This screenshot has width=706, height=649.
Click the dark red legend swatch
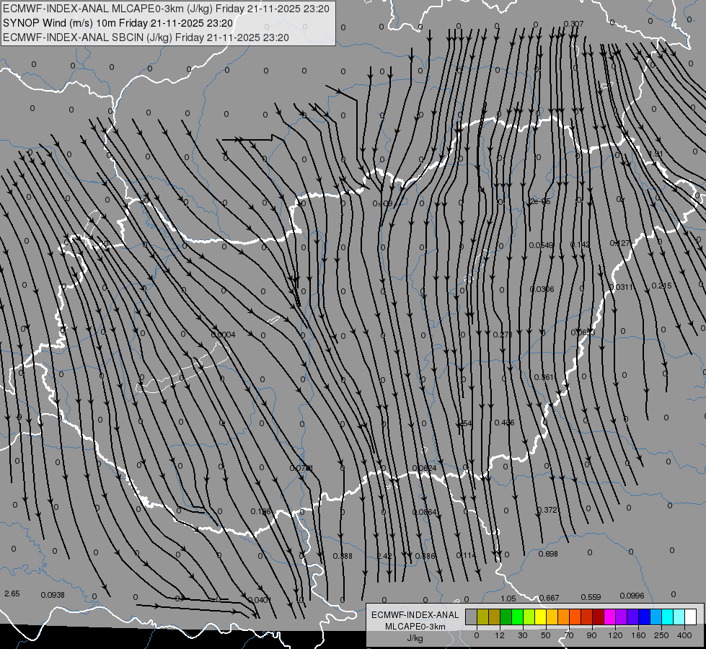point(598,617)
